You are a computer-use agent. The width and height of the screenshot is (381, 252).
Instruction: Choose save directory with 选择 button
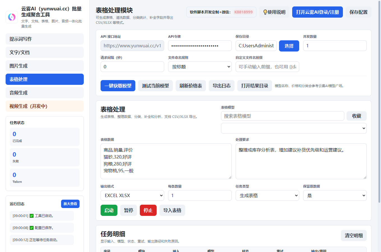click(x=289, y=46)
